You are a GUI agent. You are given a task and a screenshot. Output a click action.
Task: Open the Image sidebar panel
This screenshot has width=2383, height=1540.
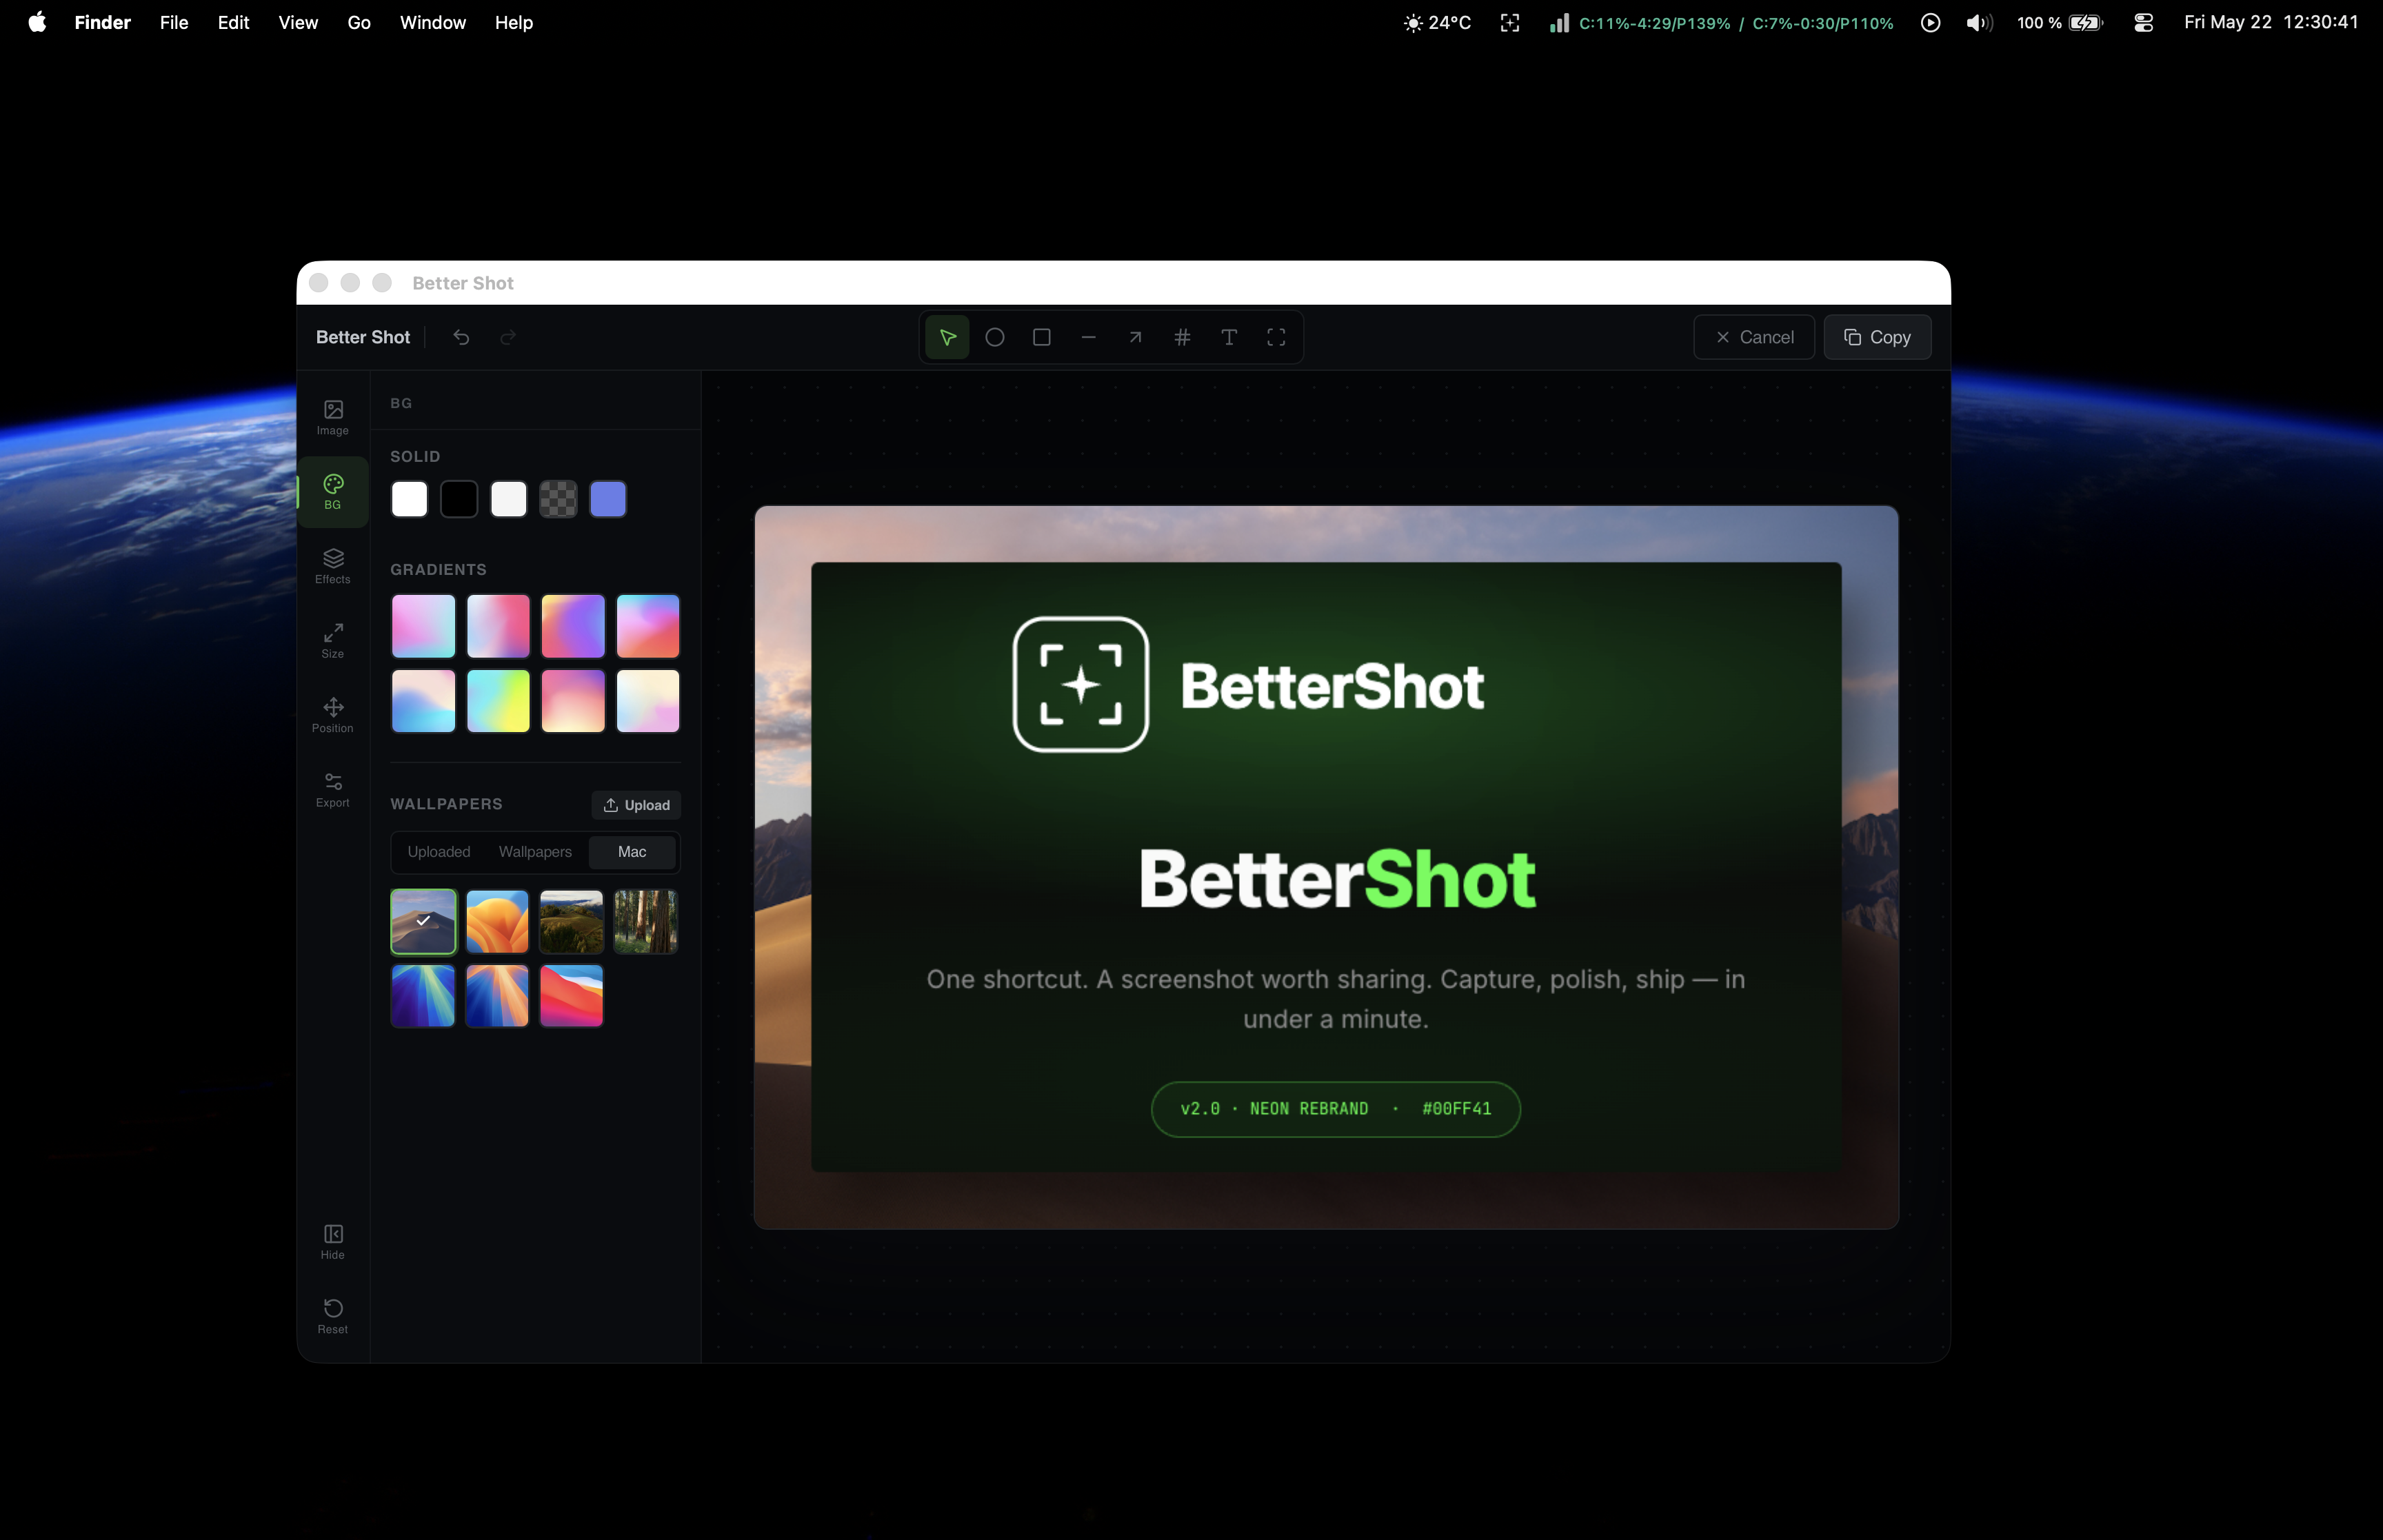pos(333,417)
